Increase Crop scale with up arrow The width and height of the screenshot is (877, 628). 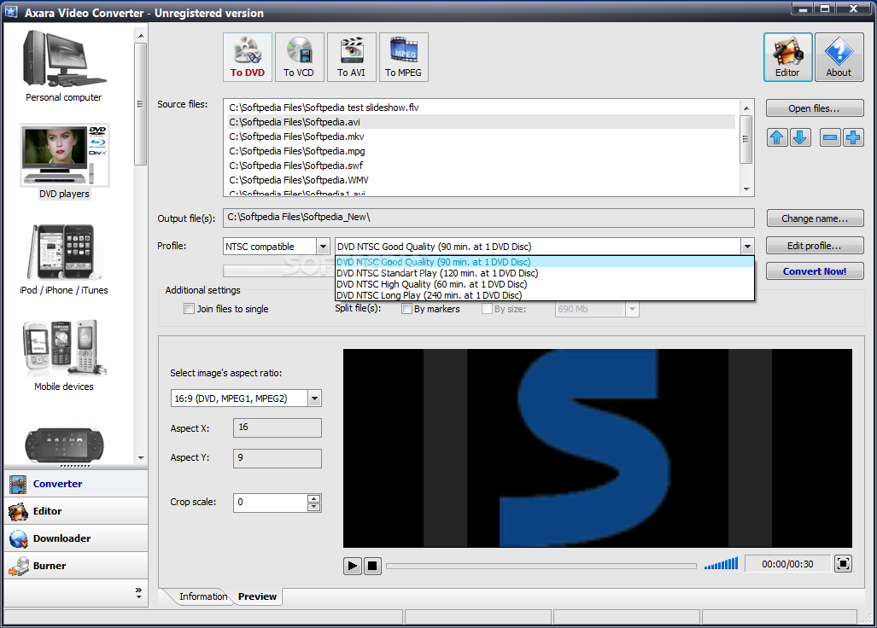tap(314, 498)
